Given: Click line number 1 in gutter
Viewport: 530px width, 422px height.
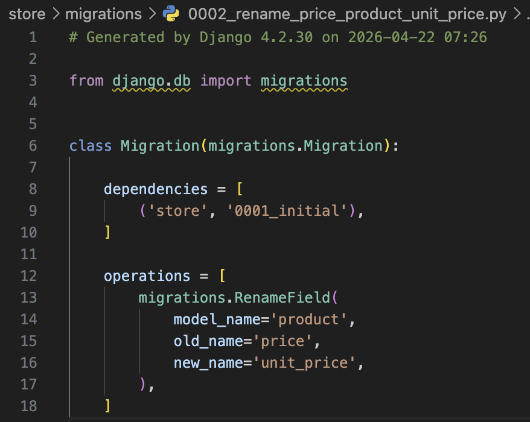Looking at the screenshot, I should coord(33,37).
